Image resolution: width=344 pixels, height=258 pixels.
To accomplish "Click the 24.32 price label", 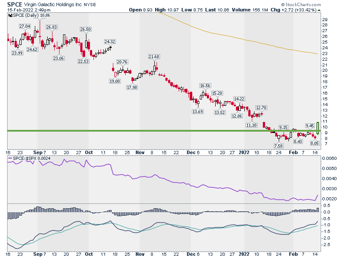I will [110, 41].
